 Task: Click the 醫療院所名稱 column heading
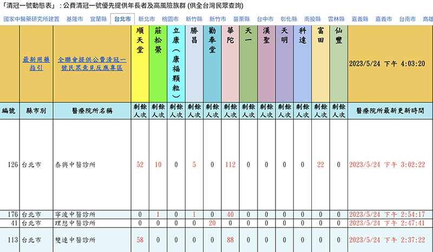pos(92,111)
